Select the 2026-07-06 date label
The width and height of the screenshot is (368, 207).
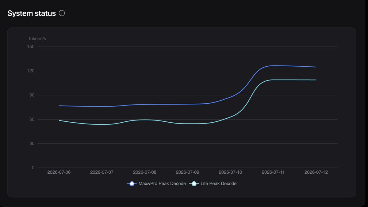59,172
